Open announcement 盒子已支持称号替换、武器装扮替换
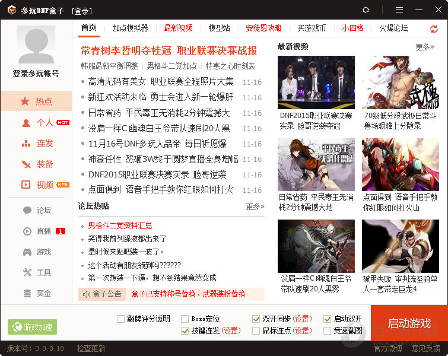This screenshot has width=448, height=356. coord(188,294)
